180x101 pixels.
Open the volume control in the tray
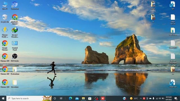point(160,98)
